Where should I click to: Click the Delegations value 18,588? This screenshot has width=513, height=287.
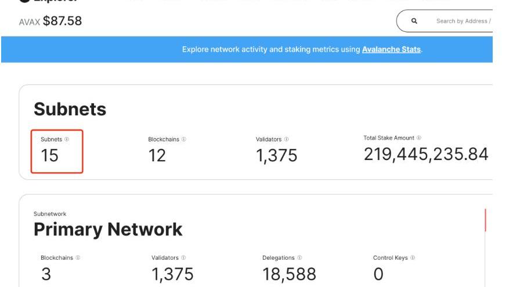289,274
